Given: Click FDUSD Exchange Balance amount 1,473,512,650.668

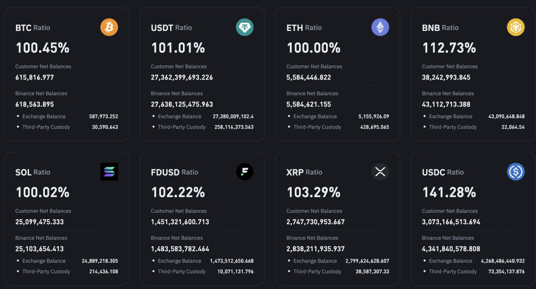Looking at the screenshot, I should coord(232,261).
